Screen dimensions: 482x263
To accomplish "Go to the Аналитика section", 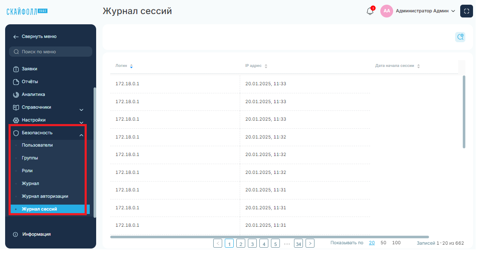I will [x=33, y=94].
